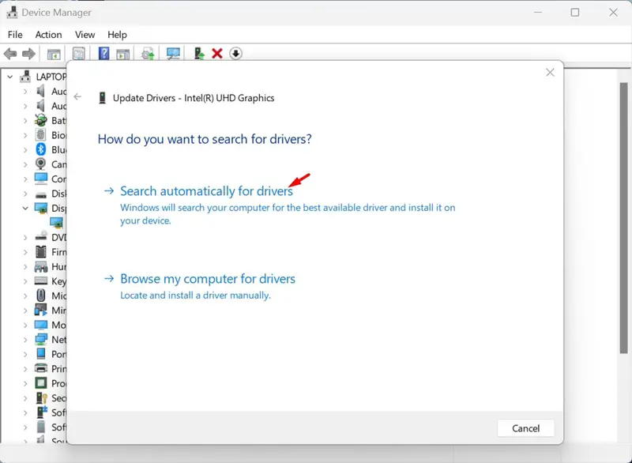Expand the Batteries node chevron
This screenshot has width=632, height=463.
coord(25,120)
